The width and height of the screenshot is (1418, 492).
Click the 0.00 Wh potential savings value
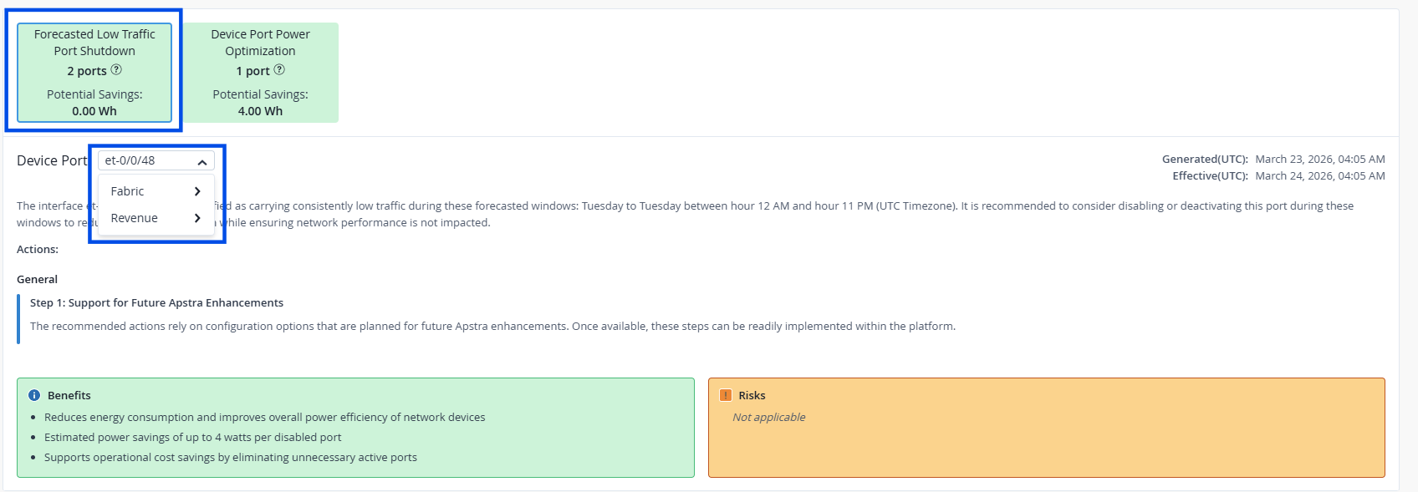click(94, 111)
